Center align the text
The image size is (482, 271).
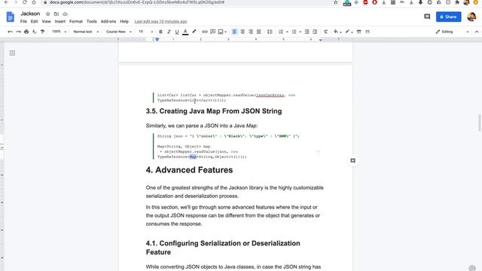point(243,32)
